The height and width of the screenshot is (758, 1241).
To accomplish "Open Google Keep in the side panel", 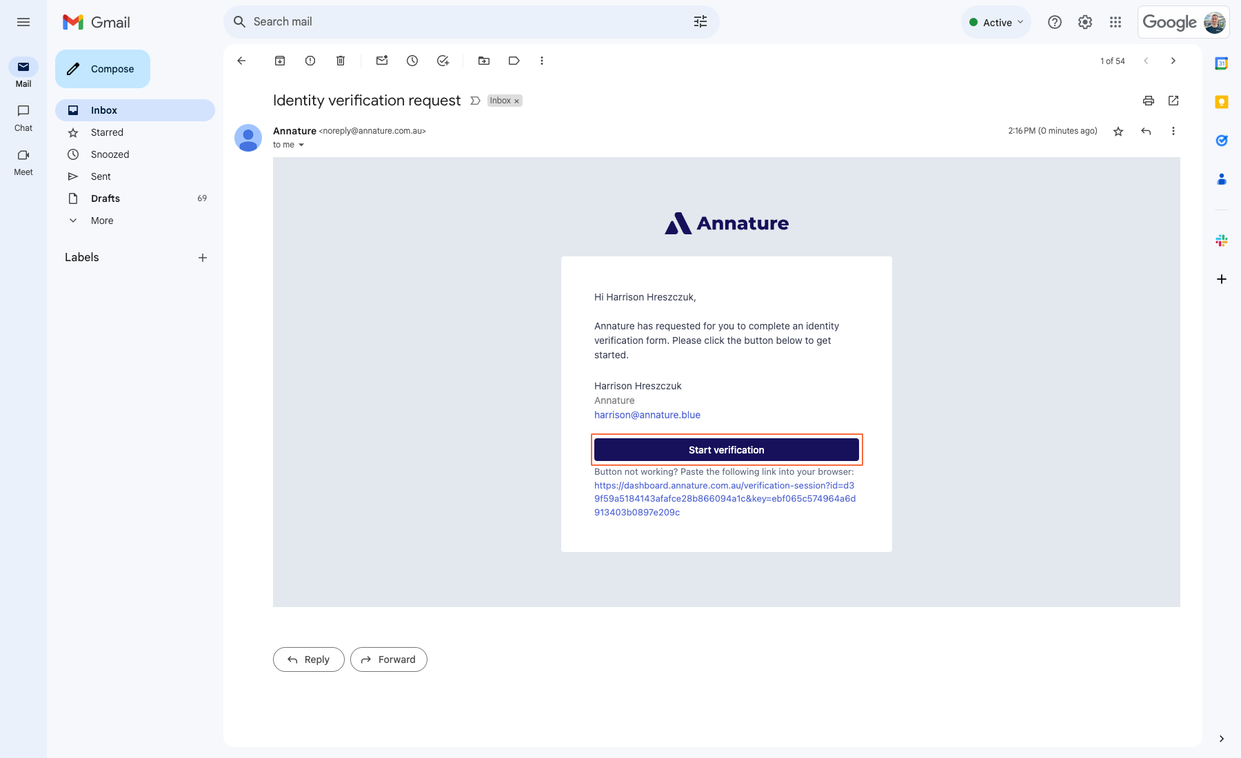I will pyautogui.click(x=1221, y=102).
